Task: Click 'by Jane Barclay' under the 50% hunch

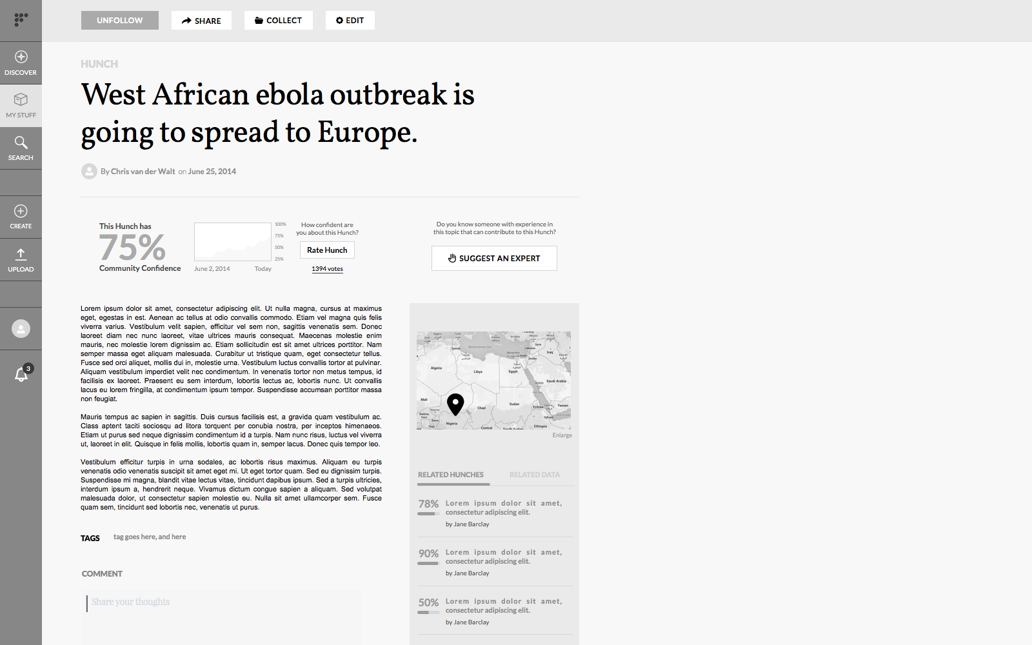Action: point(467,622)
